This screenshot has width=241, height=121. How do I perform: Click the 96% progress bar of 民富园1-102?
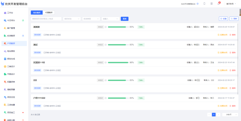[x=118, y=62]
